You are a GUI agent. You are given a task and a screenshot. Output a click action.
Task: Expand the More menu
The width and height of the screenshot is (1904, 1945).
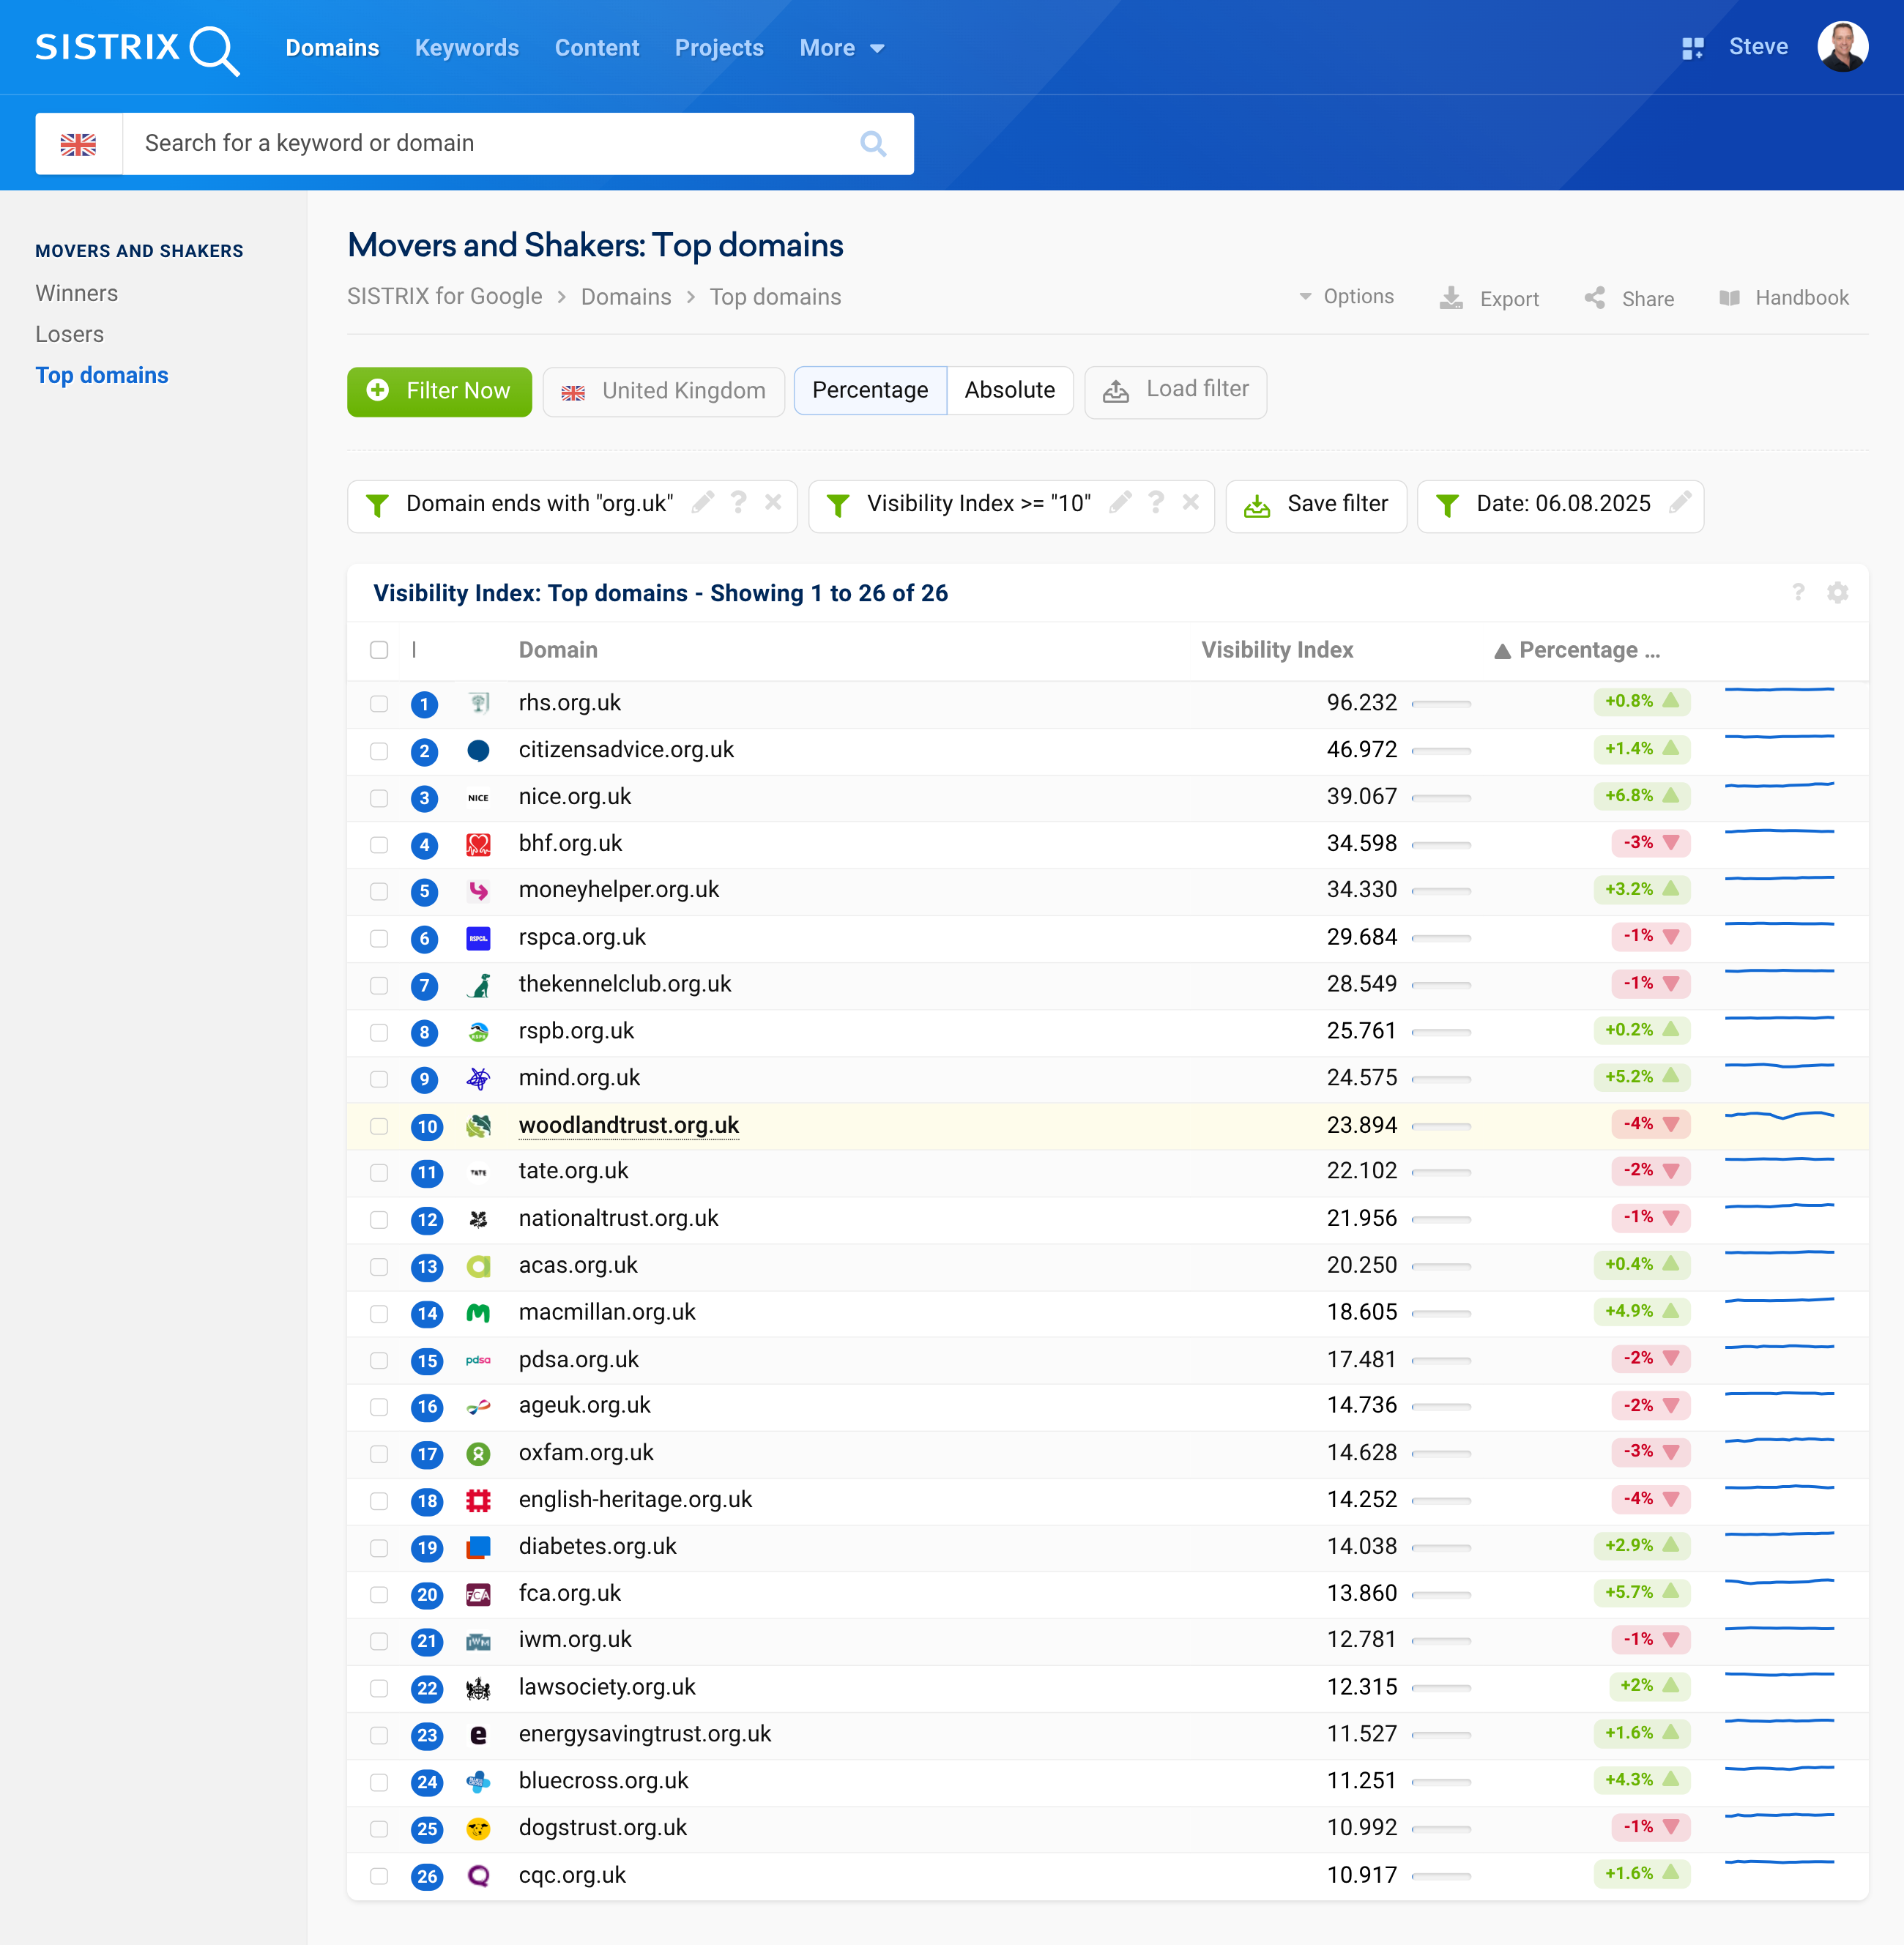click(842, 48)
